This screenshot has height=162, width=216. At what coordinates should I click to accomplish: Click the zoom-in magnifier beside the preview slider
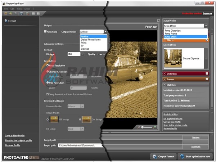click(x=155, y=127)
